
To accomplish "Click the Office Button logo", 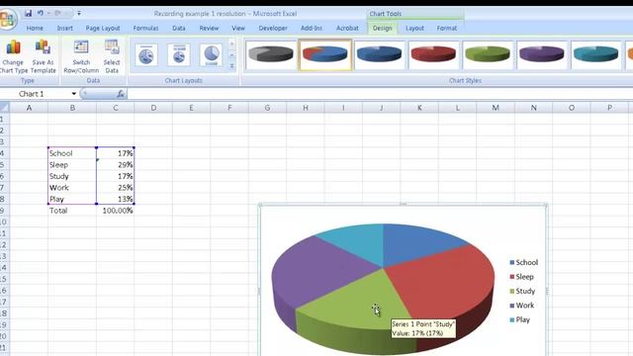I will point(7,19).
